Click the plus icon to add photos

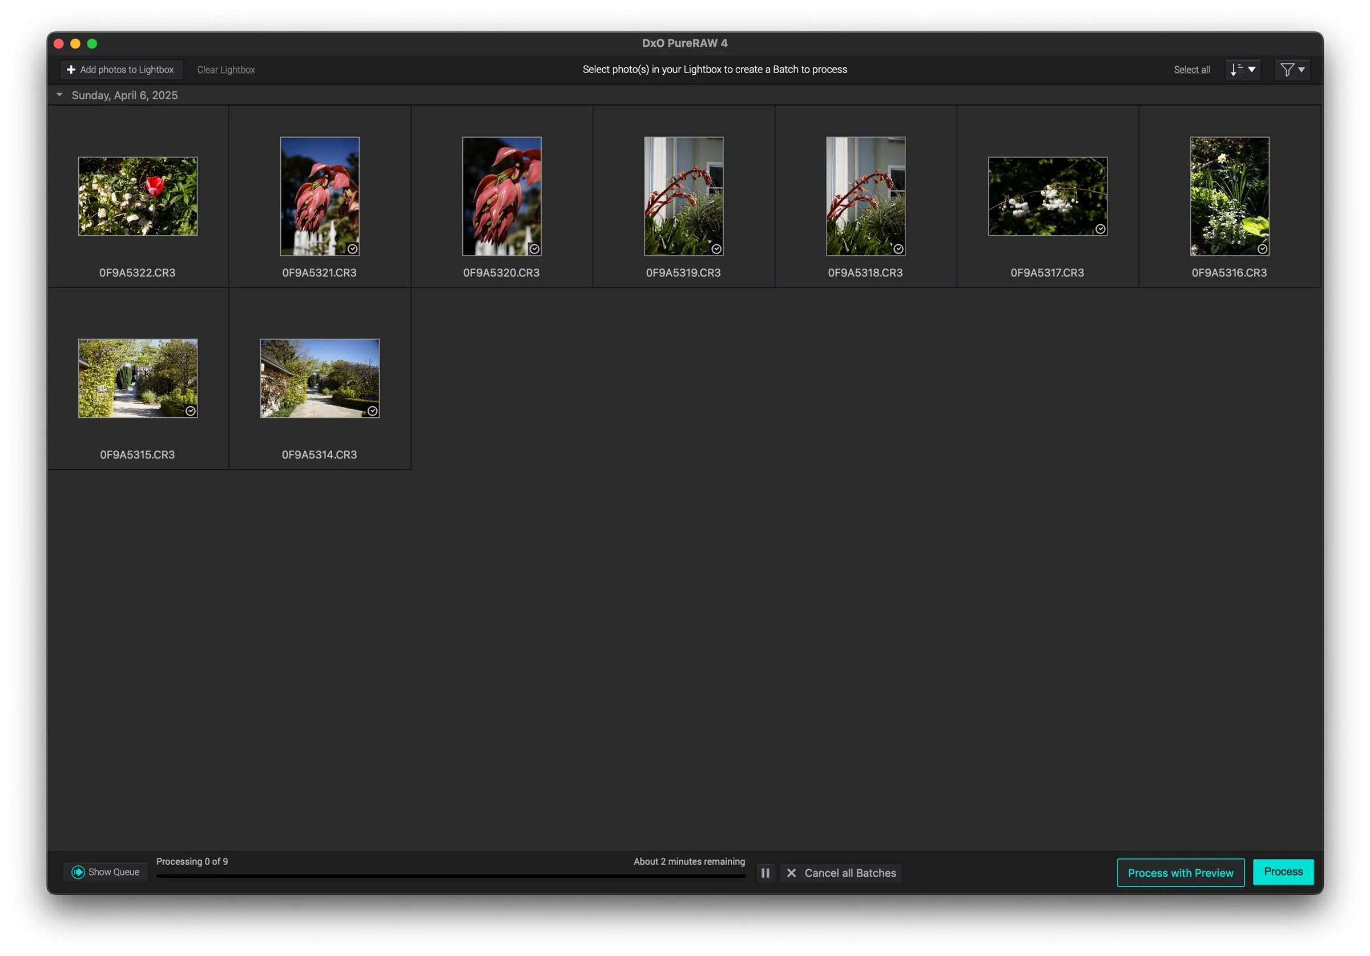(71, 70)
